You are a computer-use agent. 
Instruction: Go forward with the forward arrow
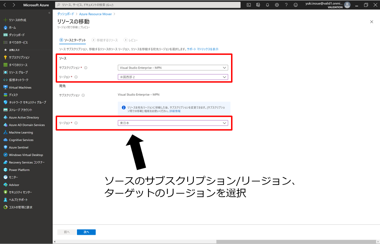tap(14, 5)
